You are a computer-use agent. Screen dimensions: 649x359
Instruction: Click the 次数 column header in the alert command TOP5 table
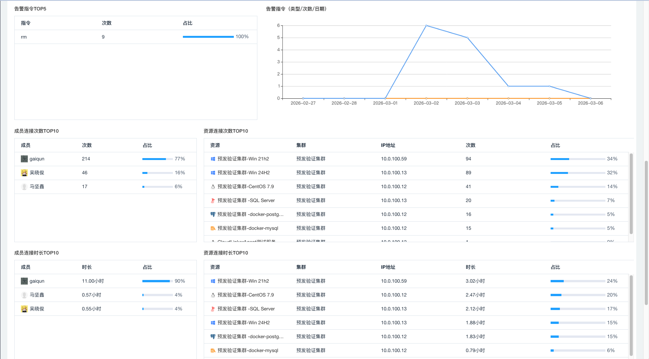pyautogui.click(x=106, y=23)
